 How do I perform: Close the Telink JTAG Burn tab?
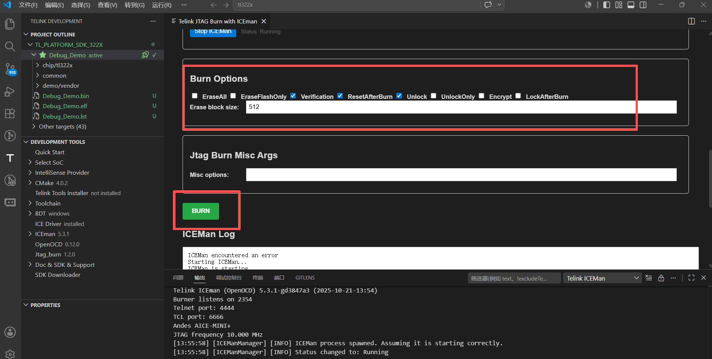coord(264,21)
